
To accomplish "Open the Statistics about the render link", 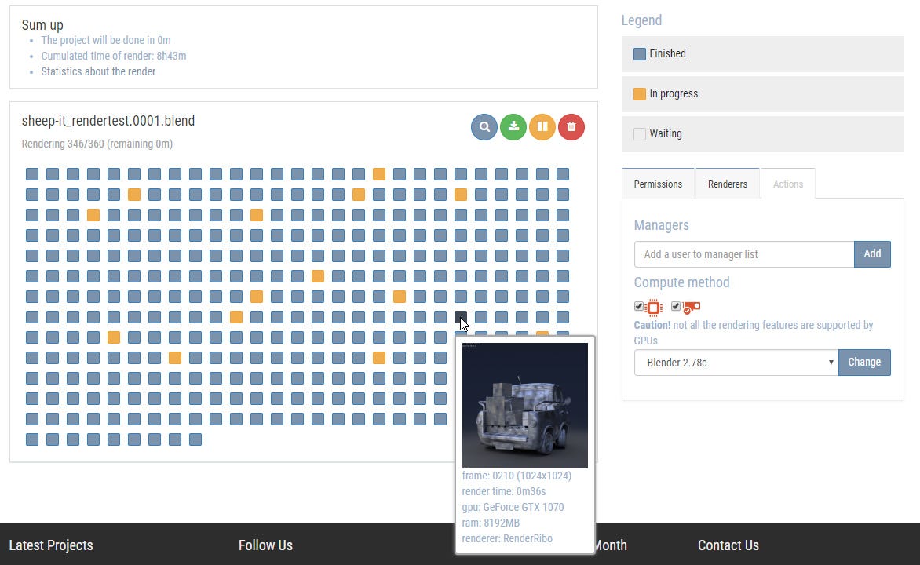I will [98, 71].
